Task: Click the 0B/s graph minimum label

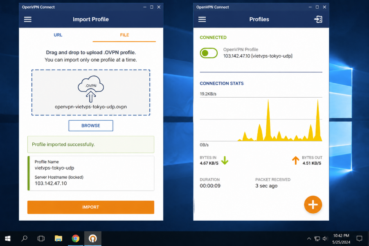Action: click(x=204, y=145)
